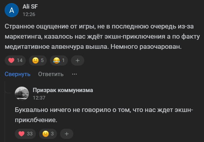The width and height of the screenshot is (204, 142).
Task: Click the laughing emoji reaction with 1
Action: click(59, 60)
